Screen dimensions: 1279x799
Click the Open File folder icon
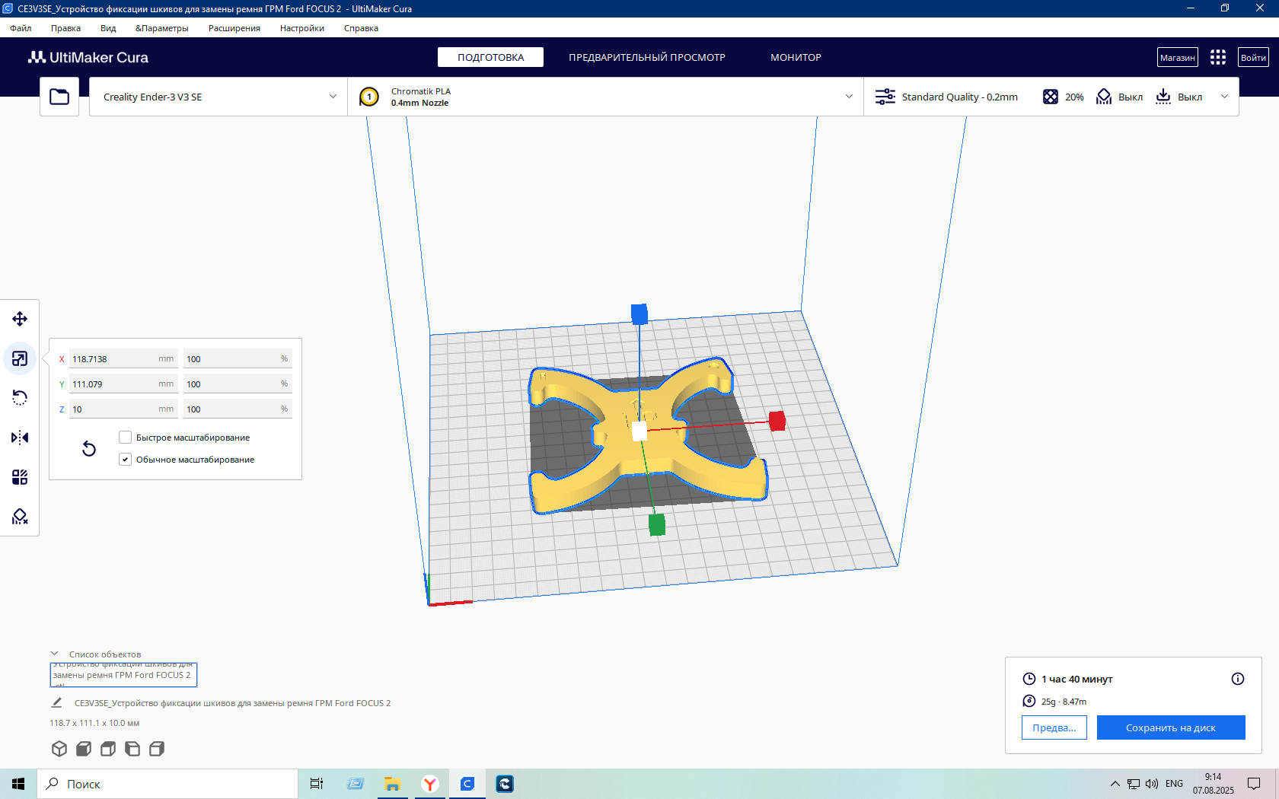(59, 97)
